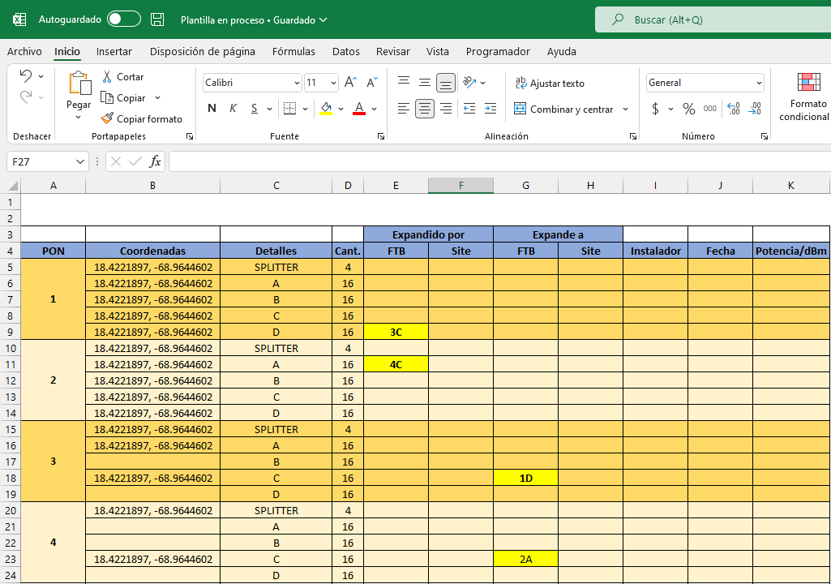Image resolution: width=831 pixels, height=584 pixels.
Task: Switch to the Datos tab
Action: (346, 51)
